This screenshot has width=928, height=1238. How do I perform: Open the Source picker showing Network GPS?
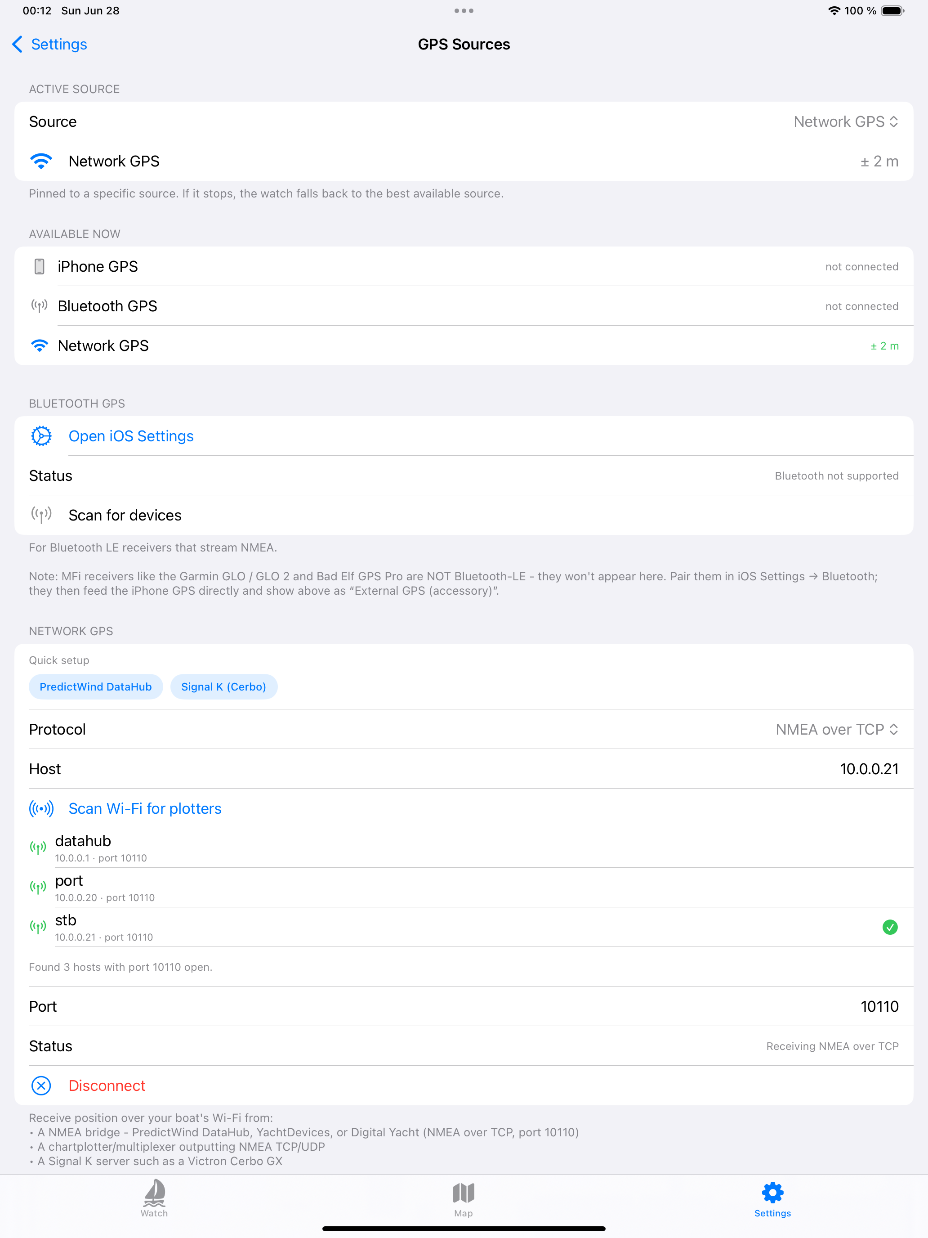coord(846,121)
